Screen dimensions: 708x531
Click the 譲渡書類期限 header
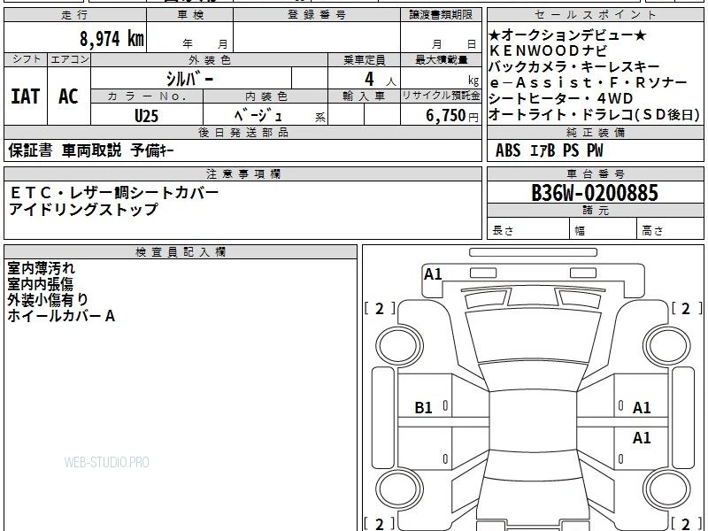pyautogui.click(x=441, y=15)
